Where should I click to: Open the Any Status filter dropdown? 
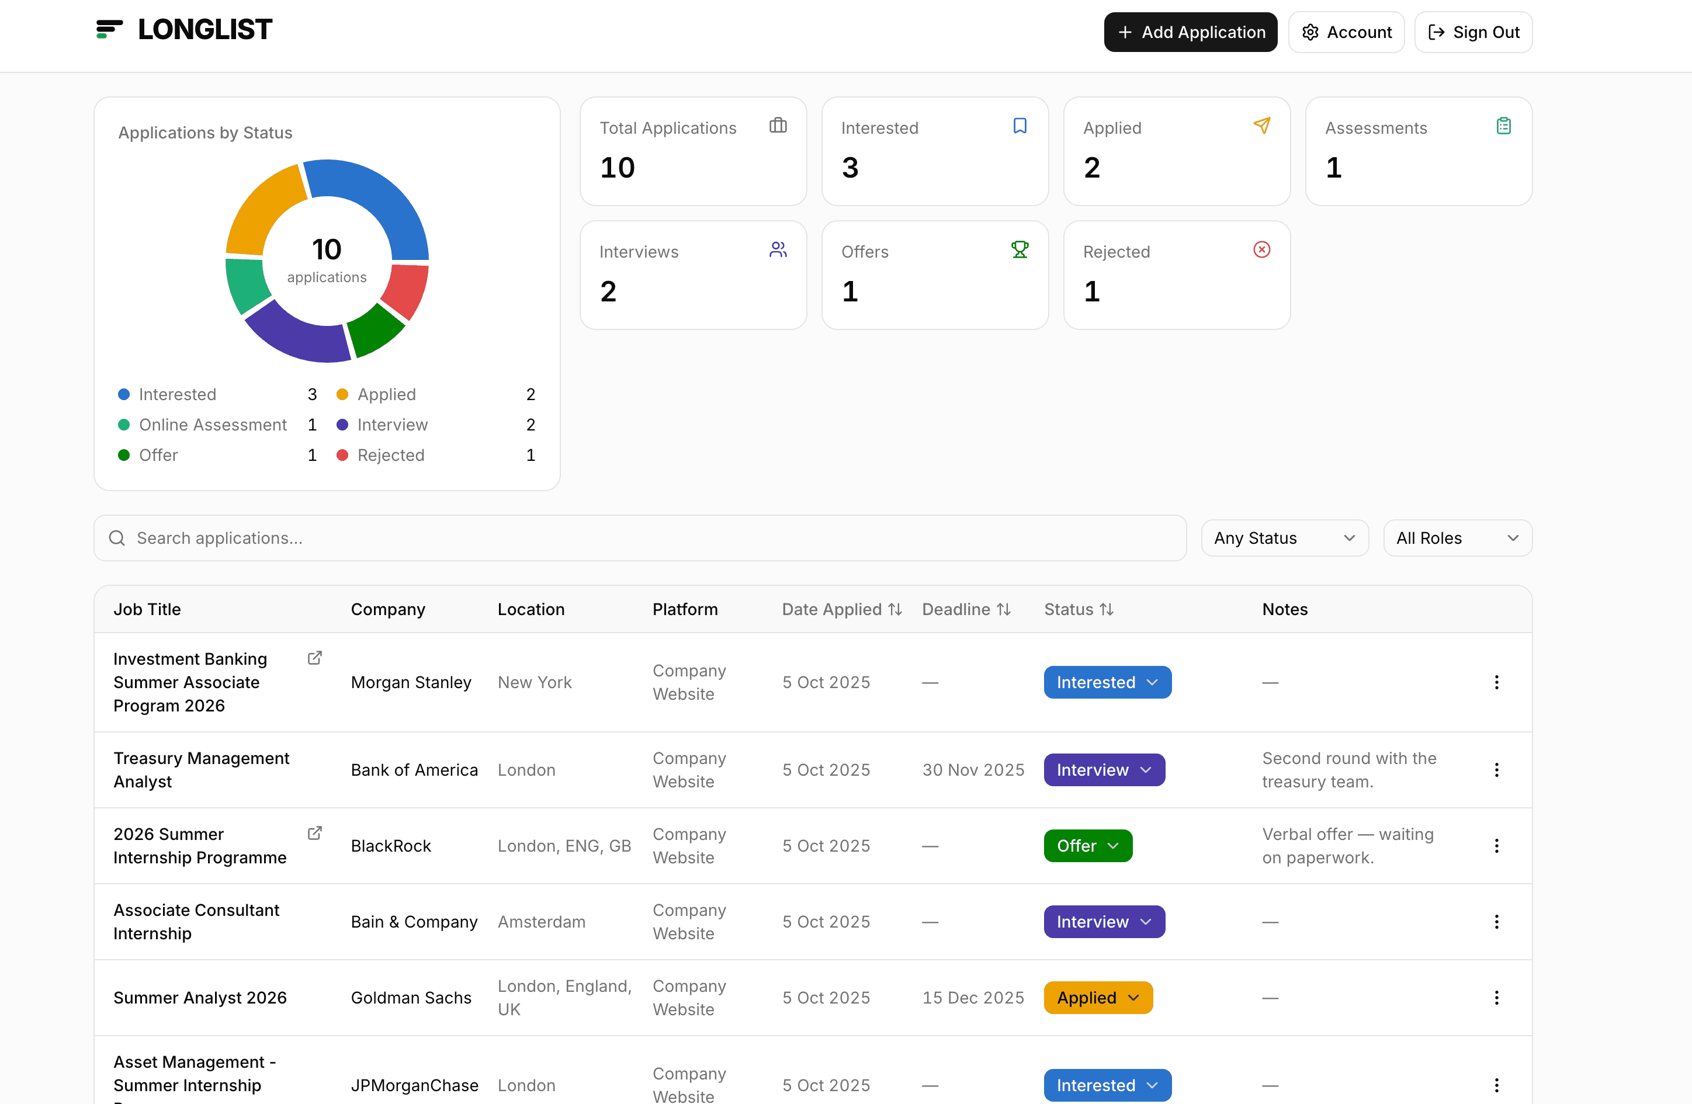click(x=1285, y=538)
